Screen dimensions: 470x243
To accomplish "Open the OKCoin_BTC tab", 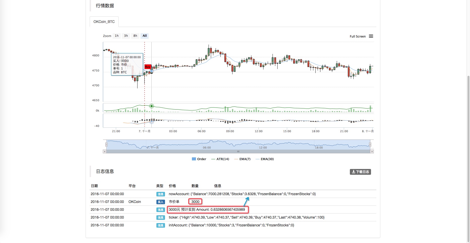I will click(x=104, y=22).
